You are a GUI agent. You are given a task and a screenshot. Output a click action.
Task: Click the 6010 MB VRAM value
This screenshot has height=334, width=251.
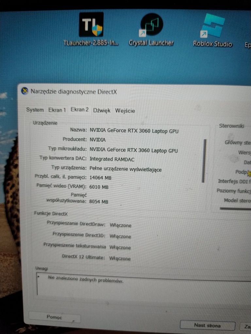pos(99,187)
